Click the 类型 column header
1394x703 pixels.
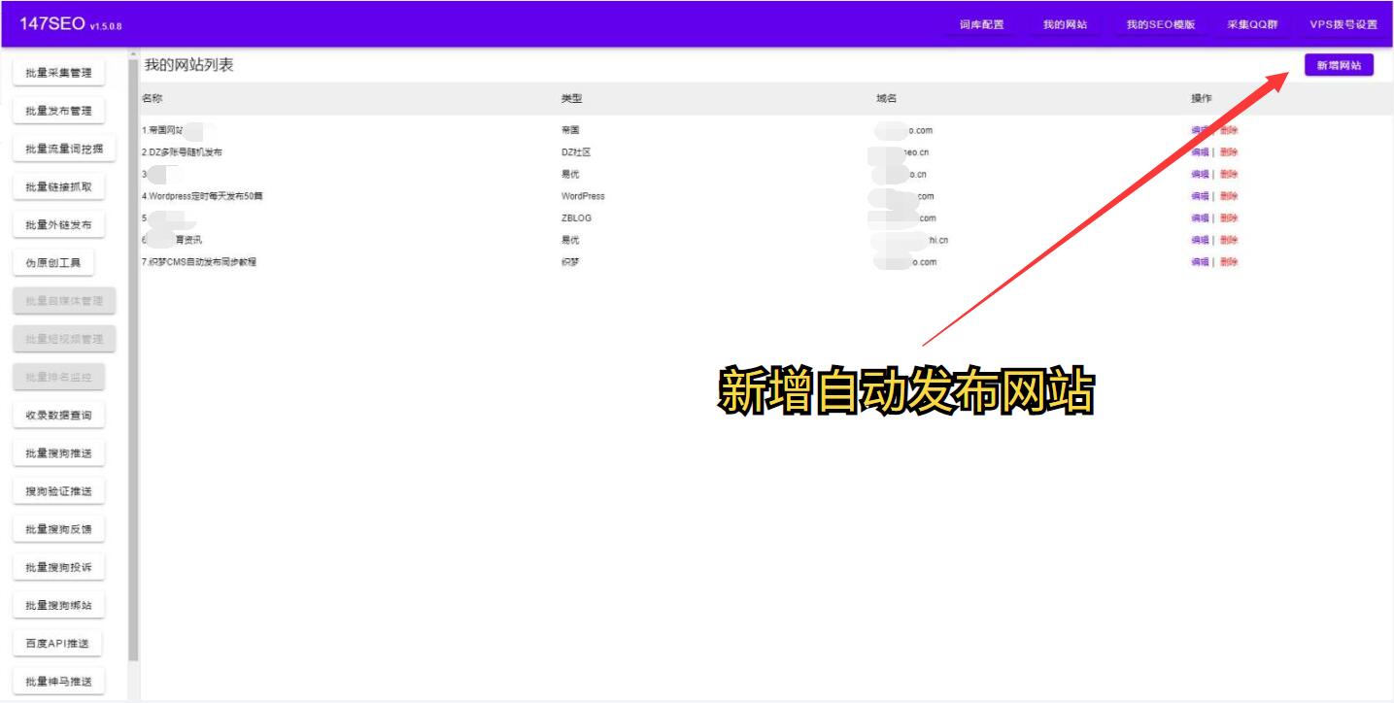pyautogui.click(x=571, y=98)
